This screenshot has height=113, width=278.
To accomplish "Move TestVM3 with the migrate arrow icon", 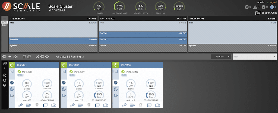I will pos(132,105).
